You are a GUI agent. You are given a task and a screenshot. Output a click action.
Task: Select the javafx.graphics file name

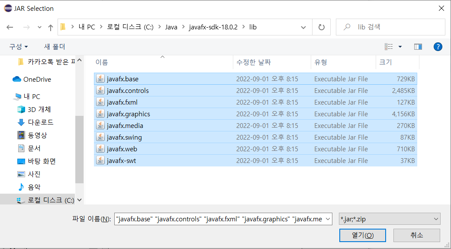(128, 114)
